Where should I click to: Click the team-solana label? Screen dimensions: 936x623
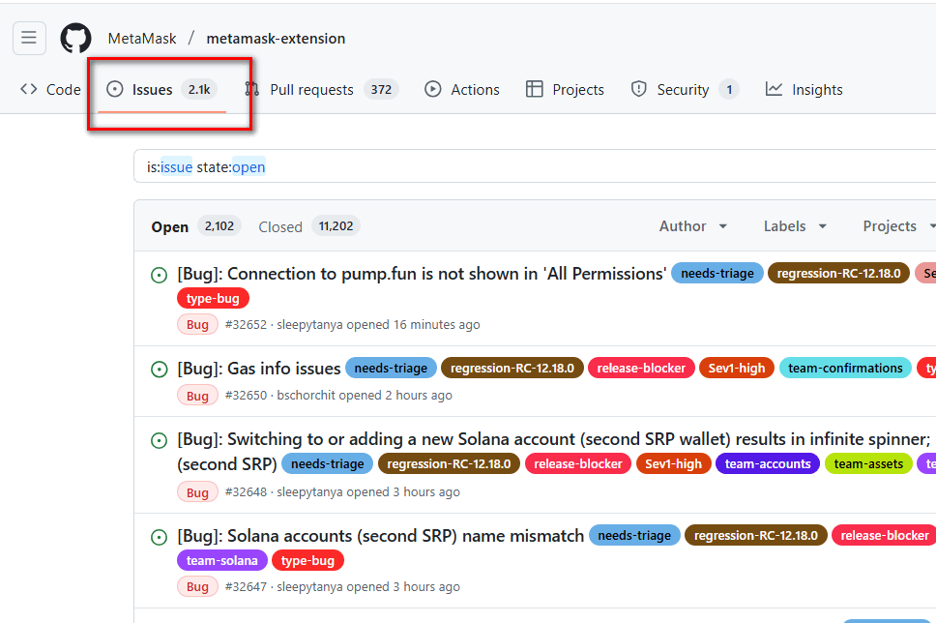click(x=222, y=560)
